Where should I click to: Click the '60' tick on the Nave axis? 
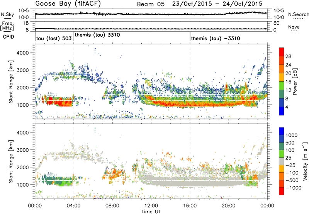tap(276, 23)
